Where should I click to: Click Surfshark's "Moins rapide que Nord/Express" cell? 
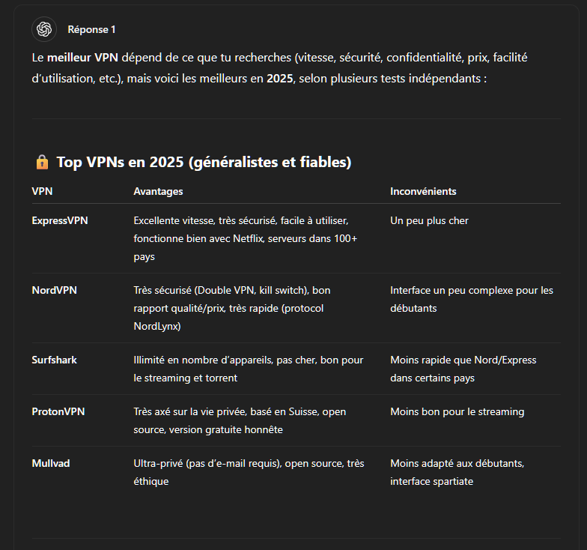(463, 369)
